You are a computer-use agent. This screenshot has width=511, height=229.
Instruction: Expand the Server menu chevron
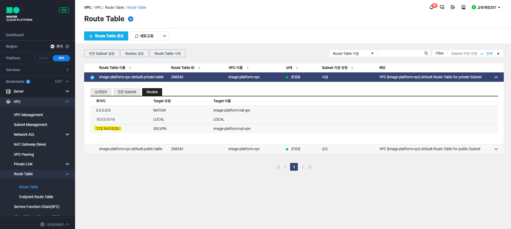[x=67, y=91]
